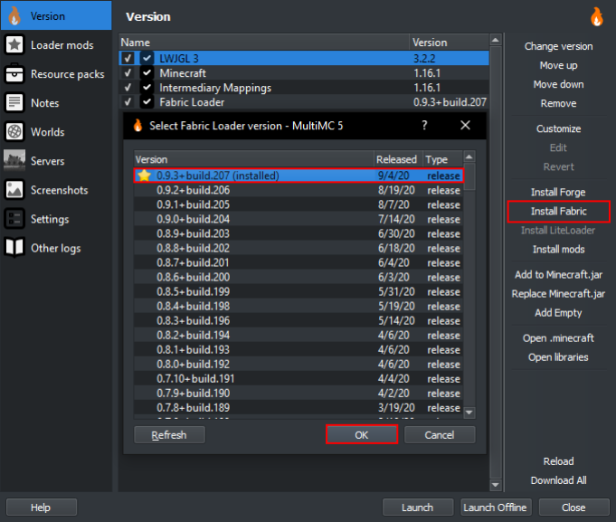Screen dimensions: 616x522
Task: Sort by the Type column header
Action: (x=443, y=159)
